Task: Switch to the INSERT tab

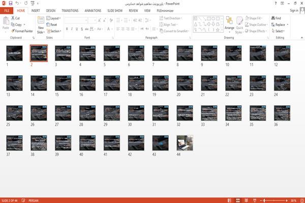Action: click(36, 11)
